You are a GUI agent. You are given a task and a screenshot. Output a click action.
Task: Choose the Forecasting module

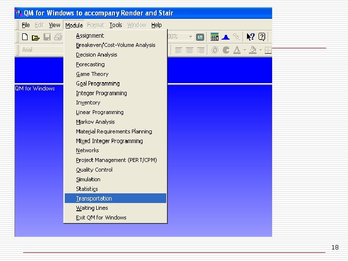click(x=116, y=65)
